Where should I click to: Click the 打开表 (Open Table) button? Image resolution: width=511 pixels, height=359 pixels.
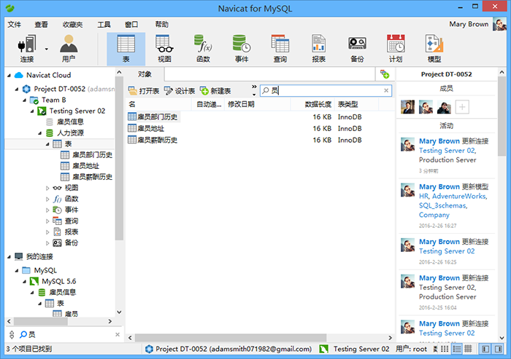144,91
